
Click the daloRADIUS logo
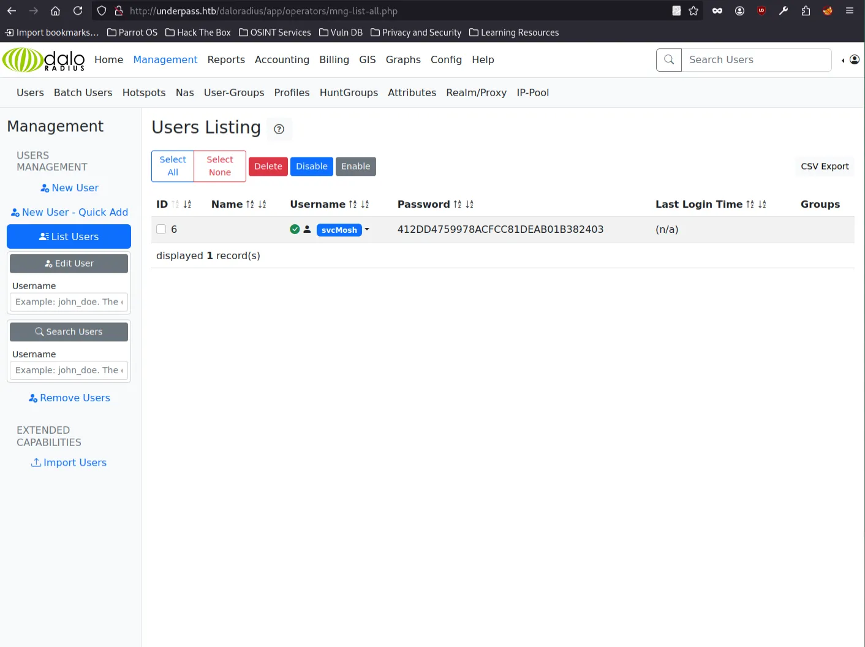click(44, 60)
